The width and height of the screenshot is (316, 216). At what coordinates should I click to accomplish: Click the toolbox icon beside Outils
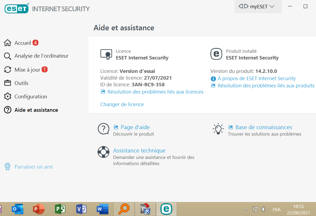point(8,83)
